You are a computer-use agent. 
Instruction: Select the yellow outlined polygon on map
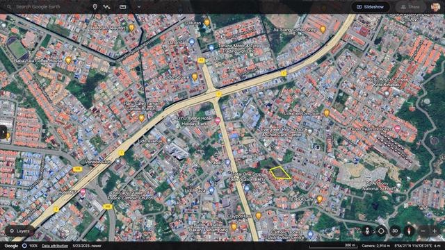coord(280,173)
